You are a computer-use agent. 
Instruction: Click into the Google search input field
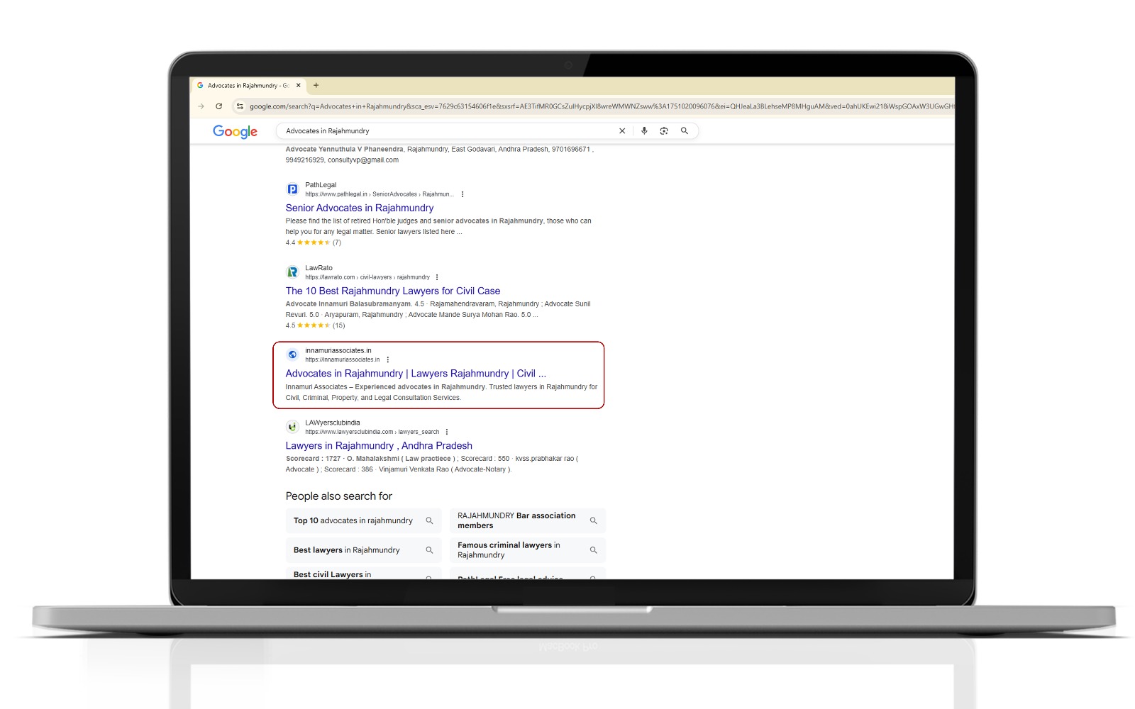[447, 131]
